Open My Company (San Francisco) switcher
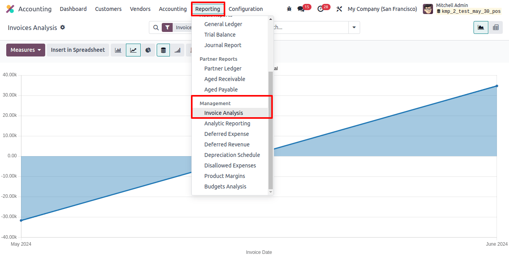This screenshot has height=257, width=509. coord(382,9)
